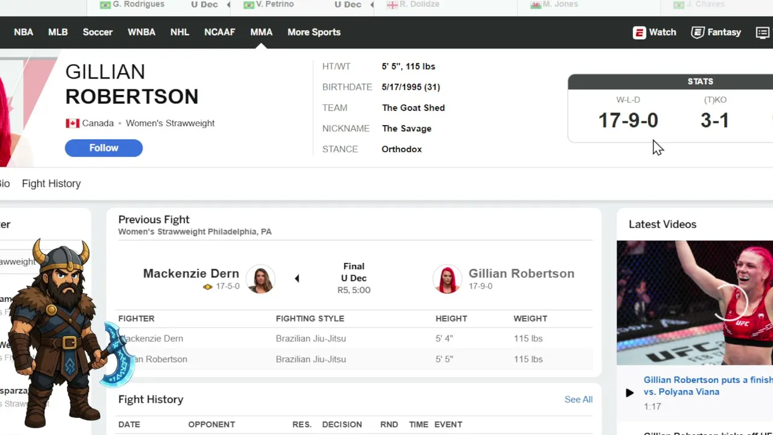Viewport: 773px width, 435px height.
Task: Click the WEIGHT column header
Action: click(530, 318)
